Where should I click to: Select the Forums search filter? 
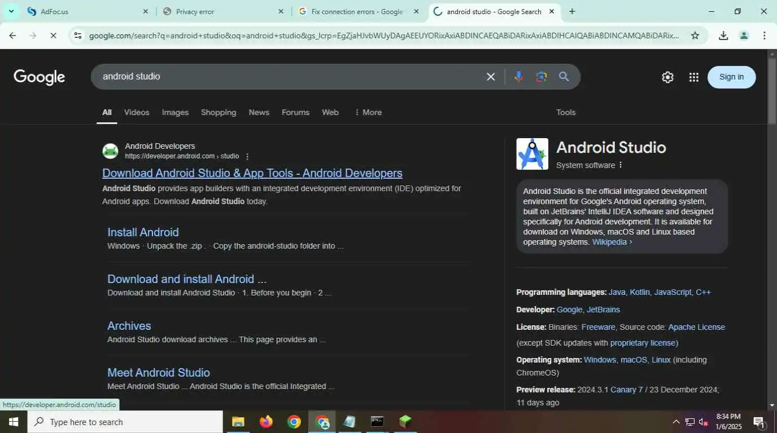click(295, 112)
